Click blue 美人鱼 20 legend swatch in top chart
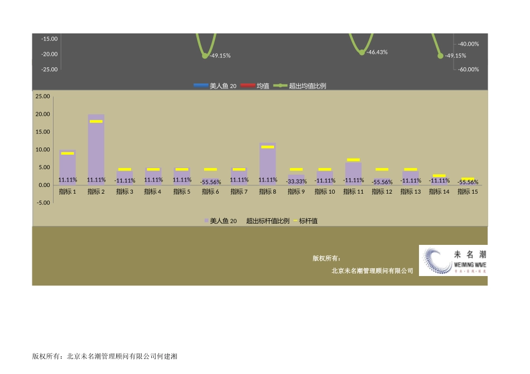This screenshot has width=530, height=374. click(201, 86)
